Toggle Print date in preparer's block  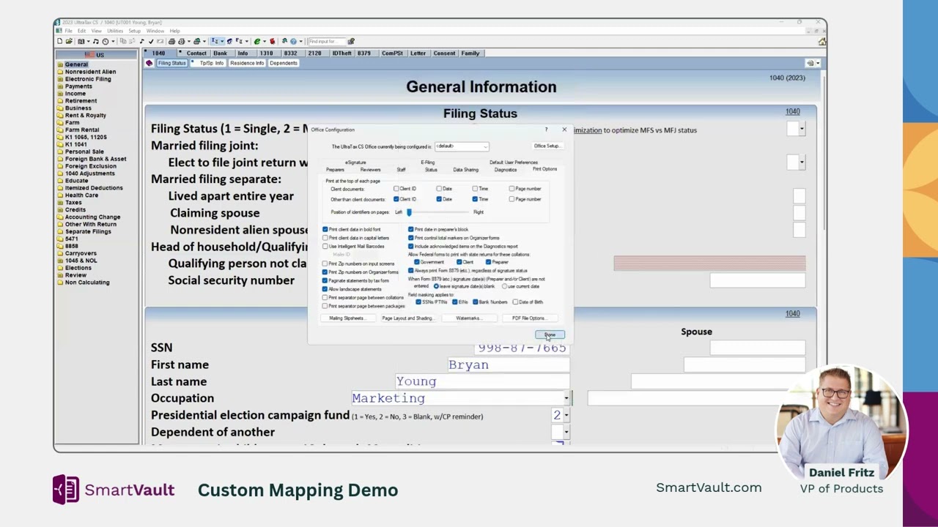click(411, 229)
